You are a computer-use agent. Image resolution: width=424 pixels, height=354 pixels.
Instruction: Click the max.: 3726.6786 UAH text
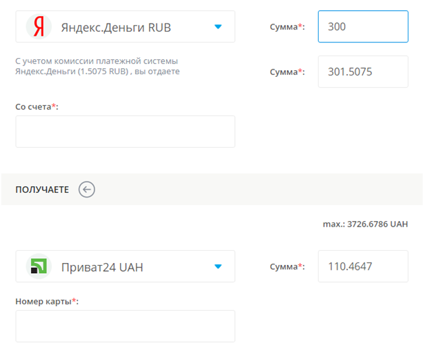(x=365, y=224)
